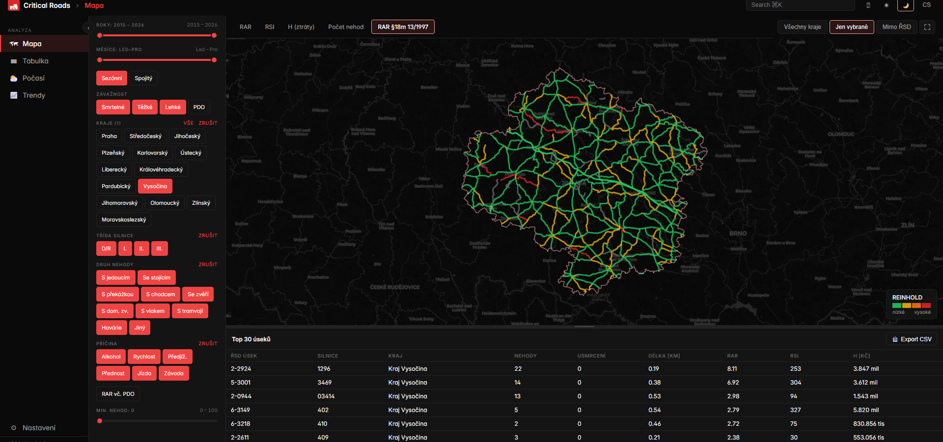Toggle the Alkohol cause filter
The image size is (943, 442).
coord(111,357)
